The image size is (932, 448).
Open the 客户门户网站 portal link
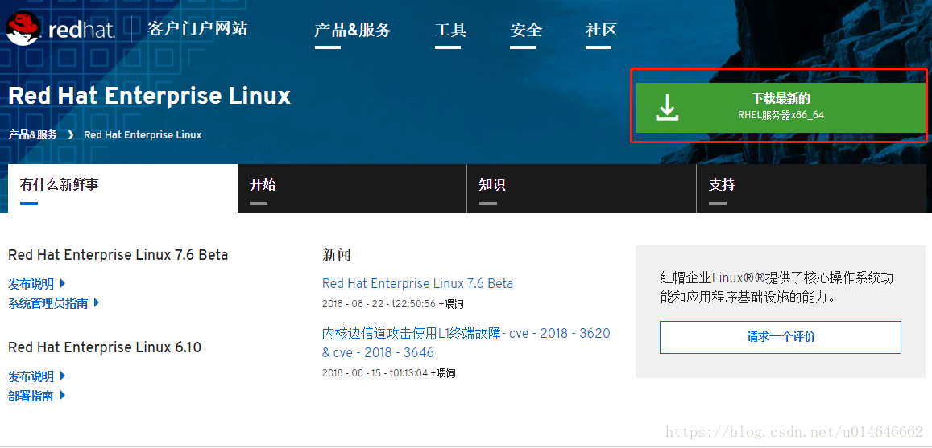pos(197,28)
